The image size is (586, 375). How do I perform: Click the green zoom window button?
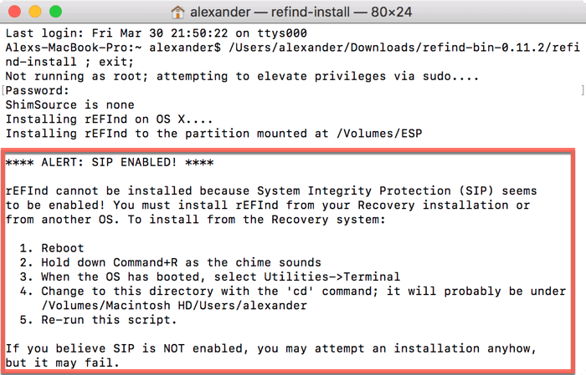[55, 13]
